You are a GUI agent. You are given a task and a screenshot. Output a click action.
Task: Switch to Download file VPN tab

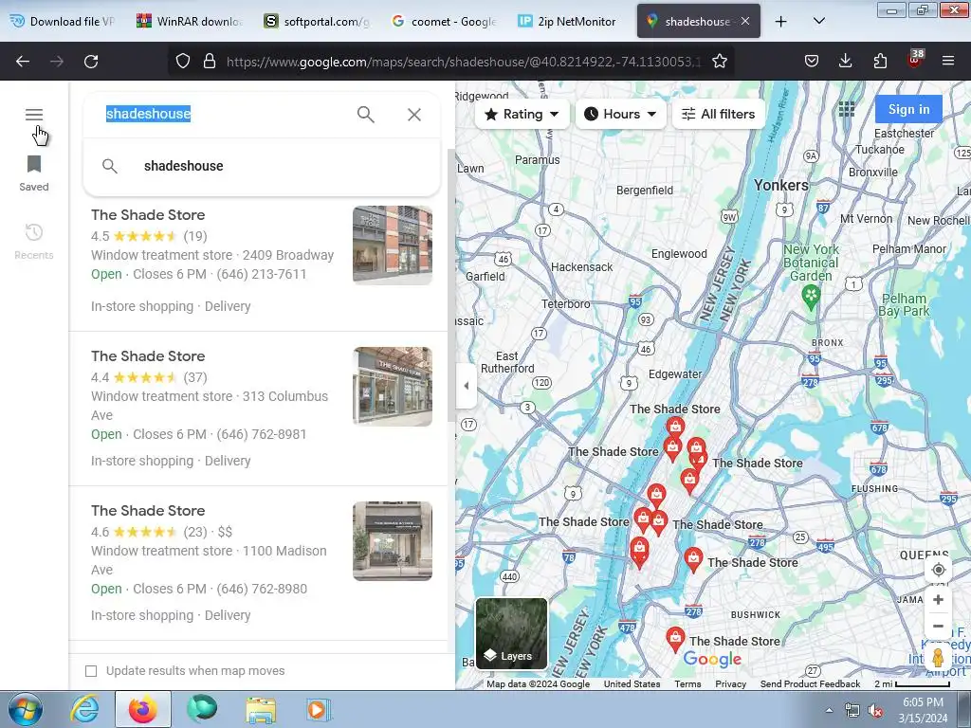pyautogui.click(x=64, y=21)
